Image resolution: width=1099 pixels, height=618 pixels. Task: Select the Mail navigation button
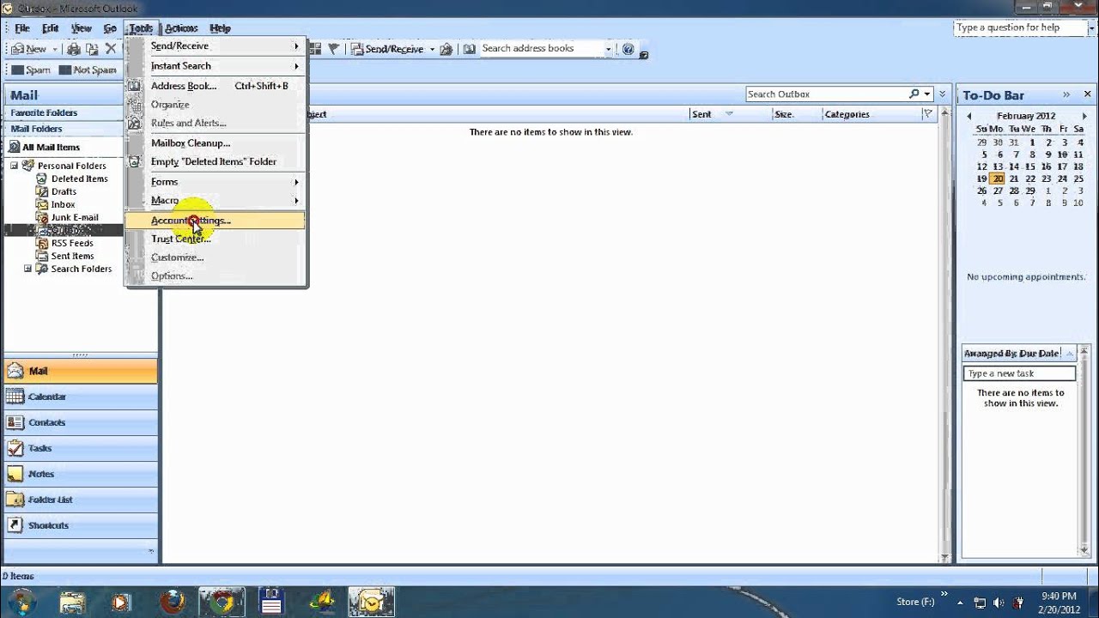coord(80,371)
